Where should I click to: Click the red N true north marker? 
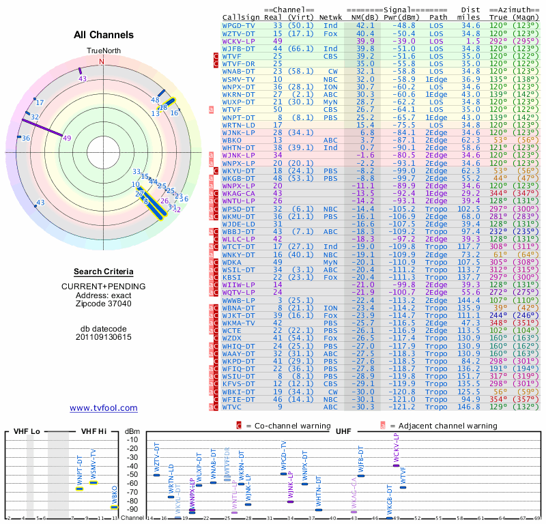pos(102,61)
